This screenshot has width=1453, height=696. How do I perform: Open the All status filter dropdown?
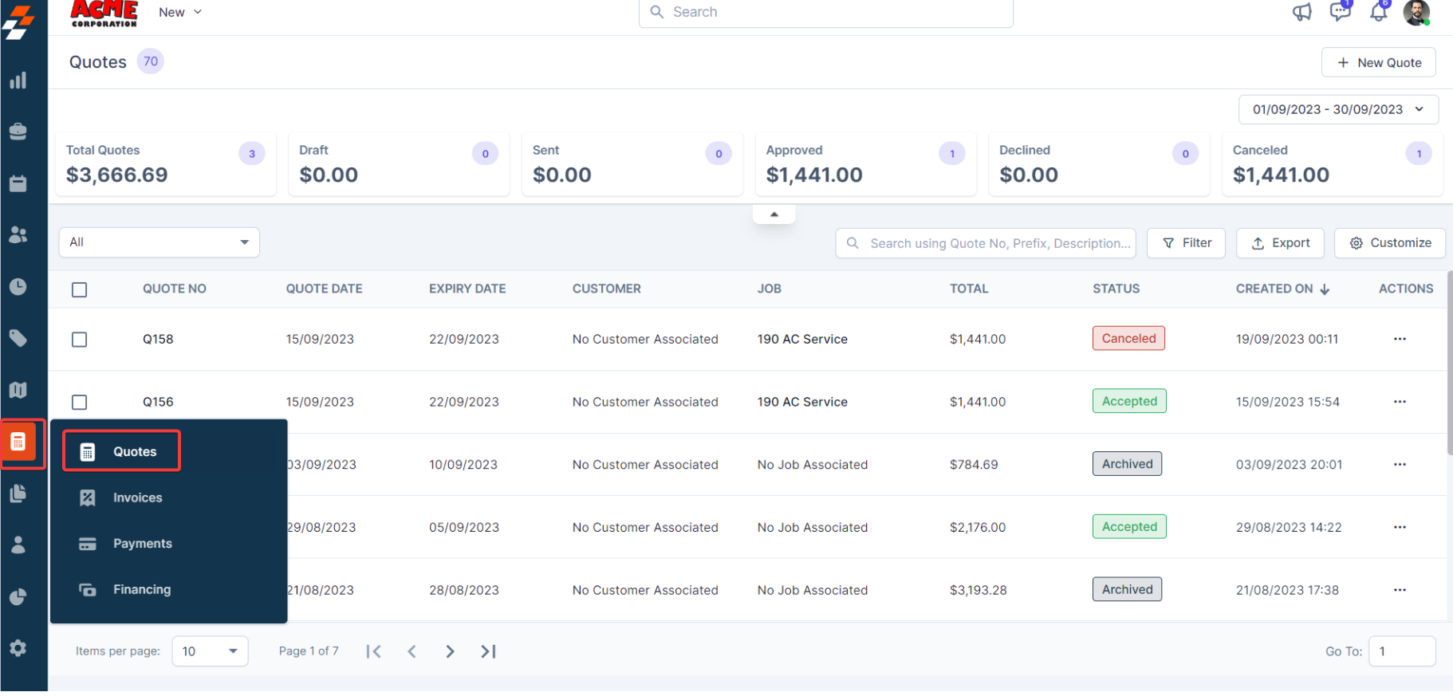[159, 242]
